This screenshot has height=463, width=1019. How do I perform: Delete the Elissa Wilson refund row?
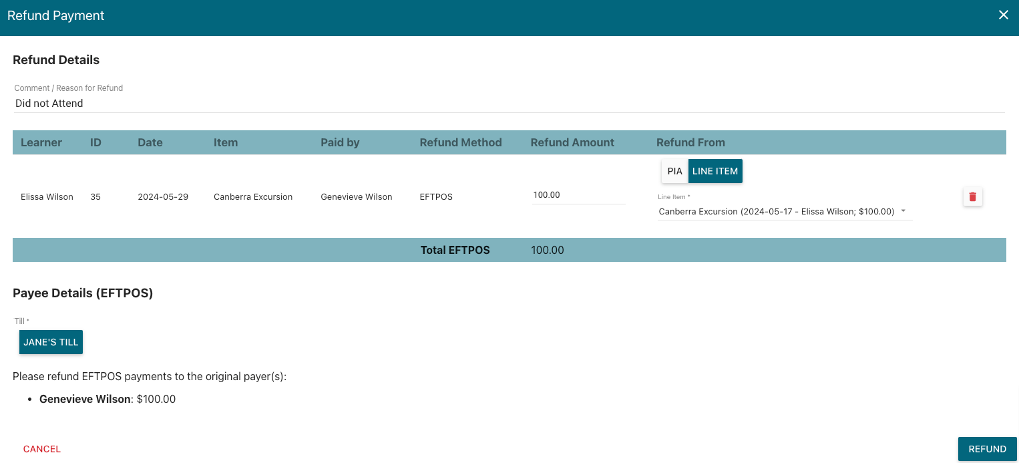tap(972, 196)
